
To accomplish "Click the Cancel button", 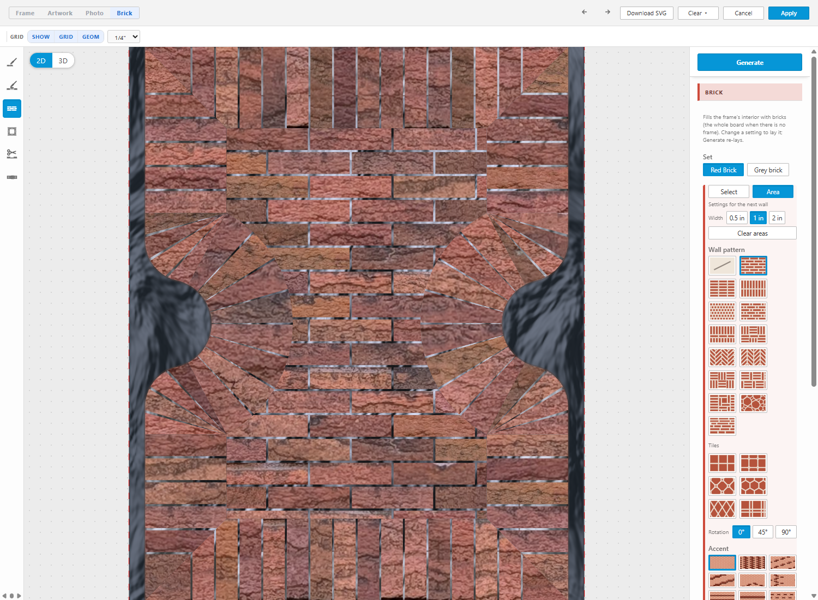I will 743,13.
